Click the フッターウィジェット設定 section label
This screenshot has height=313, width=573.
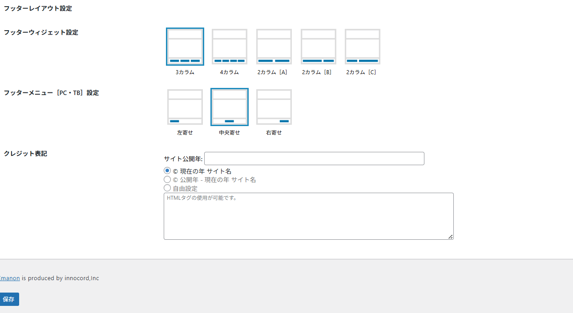(x=40, y=32)
